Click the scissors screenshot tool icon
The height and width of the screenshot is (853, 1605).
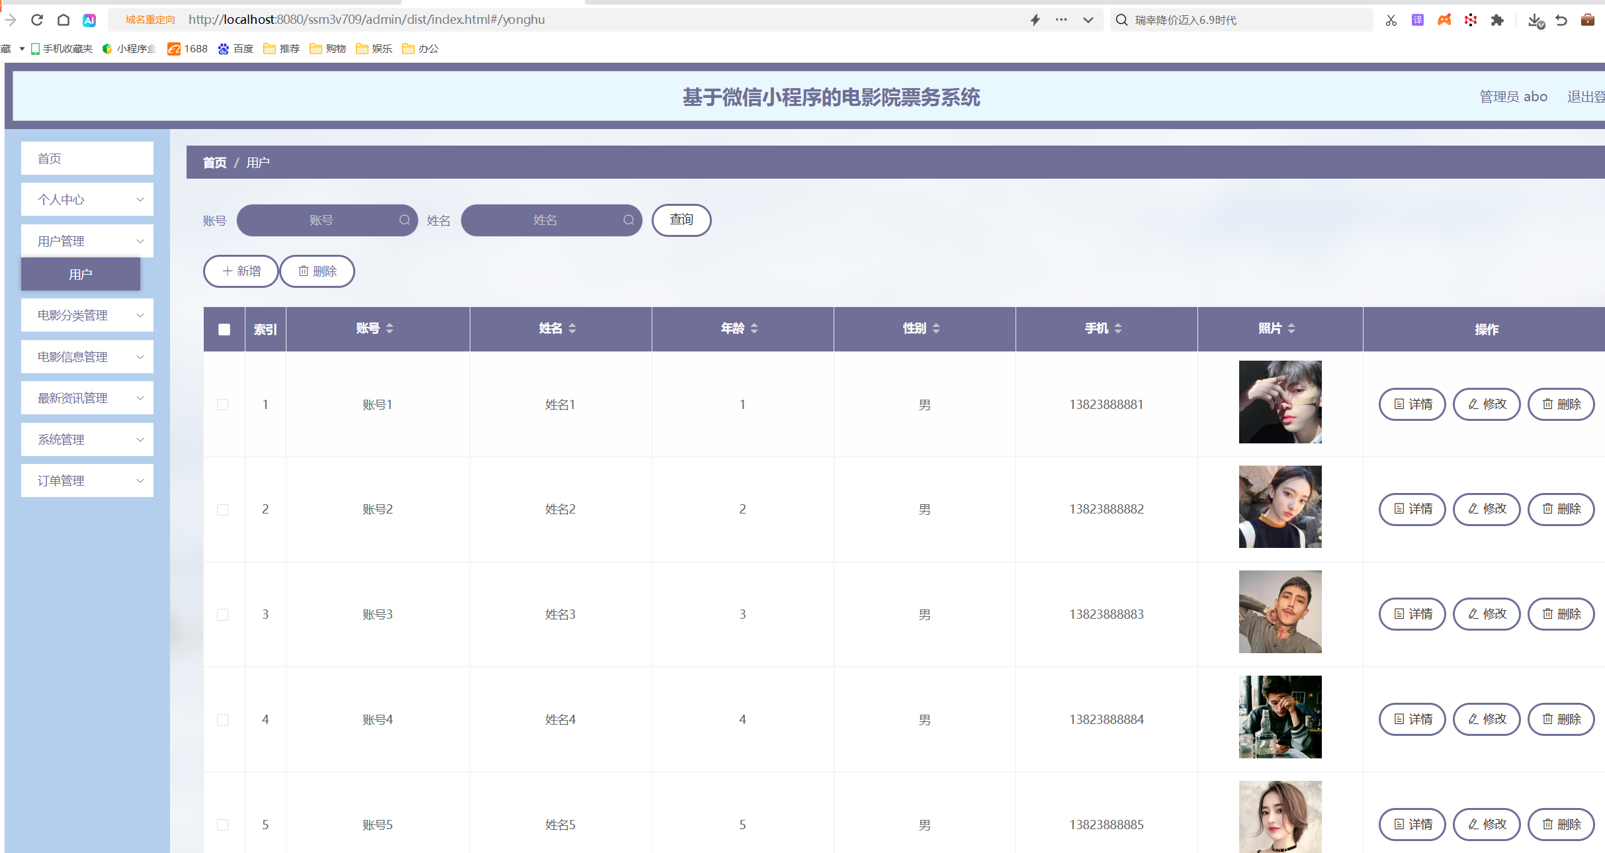[x=1391, y=20]
